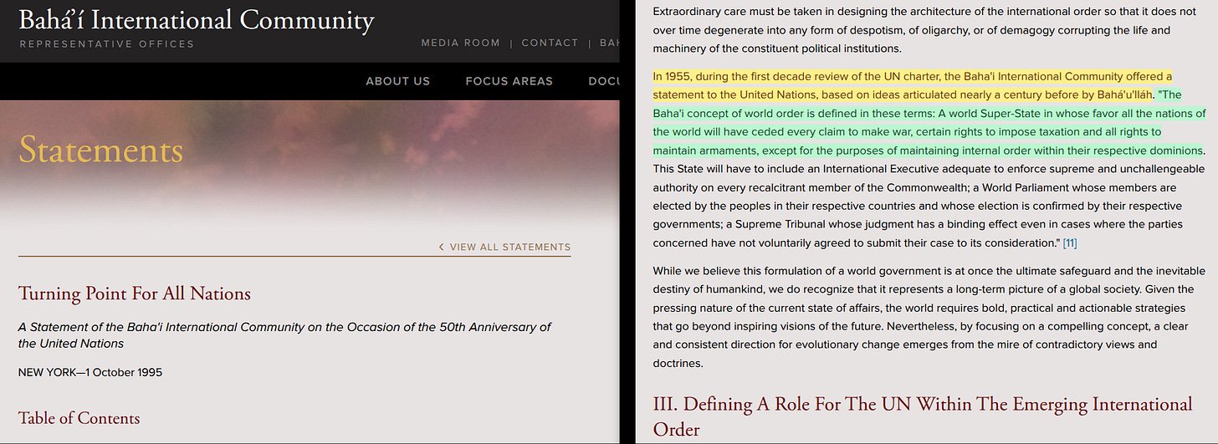Follow footnote reference [11]
1218x444 pixels.
[x=1069, y=243]
